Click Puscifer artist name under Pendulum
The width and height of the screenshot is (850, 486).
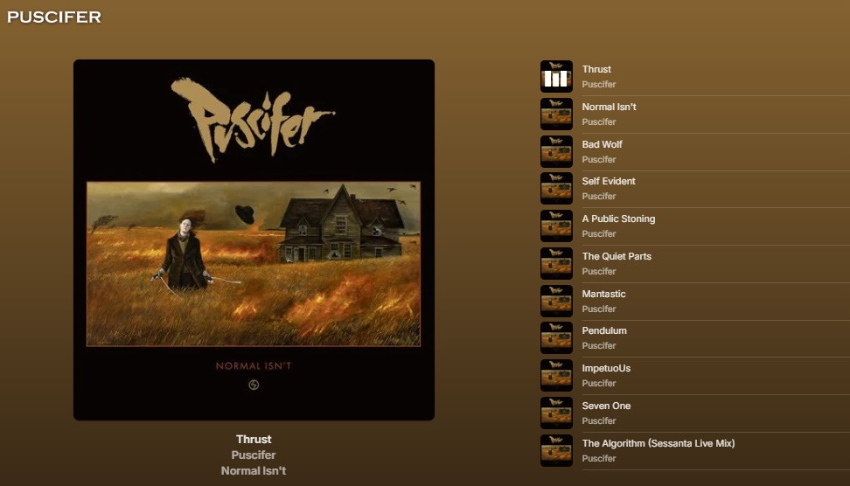coord(598,345)
